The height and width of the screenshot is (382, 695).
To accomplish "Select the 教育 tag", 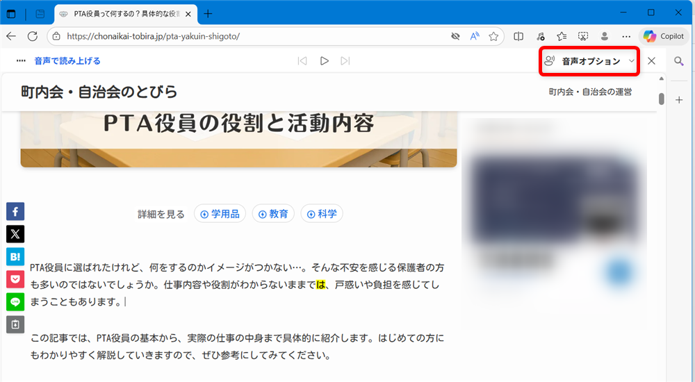I will pos(273,214).
